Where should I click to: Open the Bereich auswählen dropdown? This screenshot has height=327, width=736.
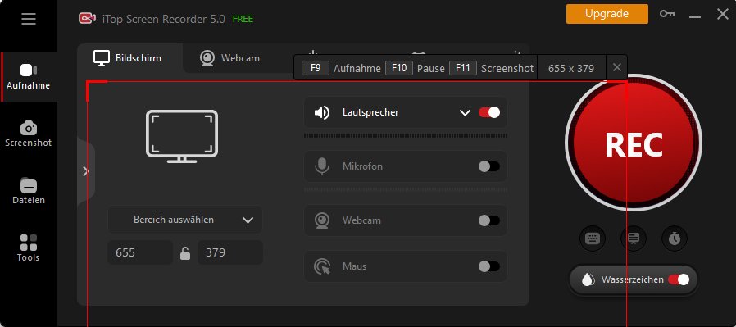click(185, 220)
